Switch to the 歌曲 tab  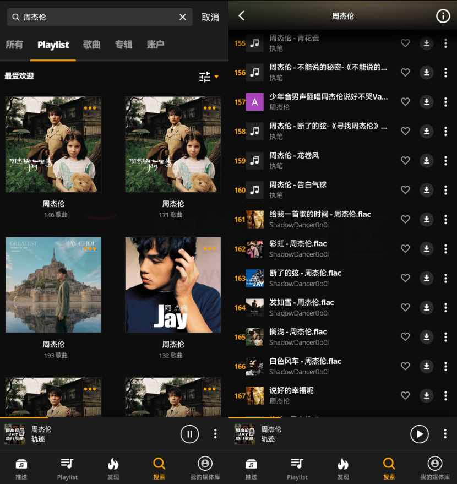91,45
